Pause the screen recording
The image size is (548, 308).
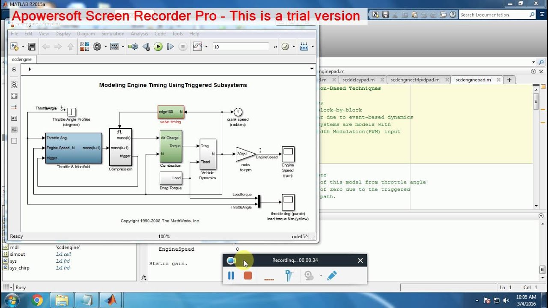pos(231,276)
